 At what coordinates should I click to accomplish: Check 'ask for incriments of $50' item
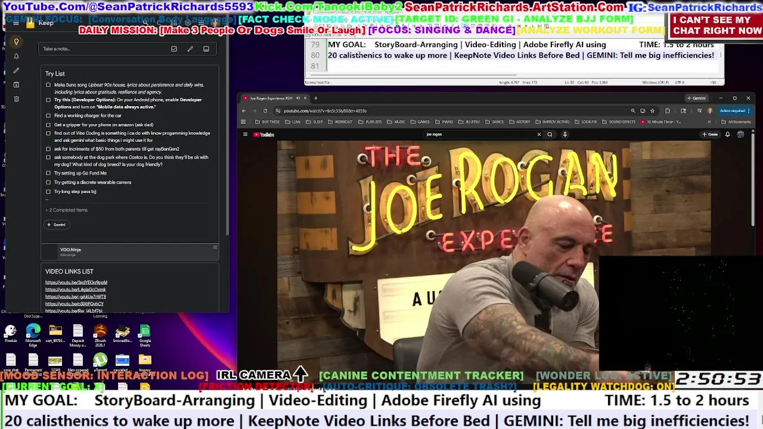tap(48, 149)
